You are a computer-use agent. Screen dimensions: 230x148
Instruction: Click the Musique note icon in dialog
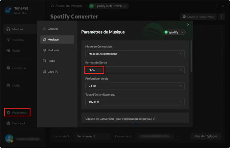coord(44,39)
